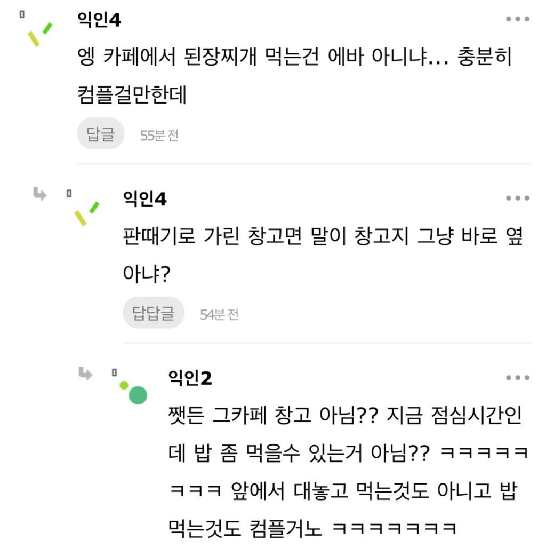
Task: Click reply arrow icon beside the 판때기로 reply
Action: pyautogui.click(x=40, y=194)
